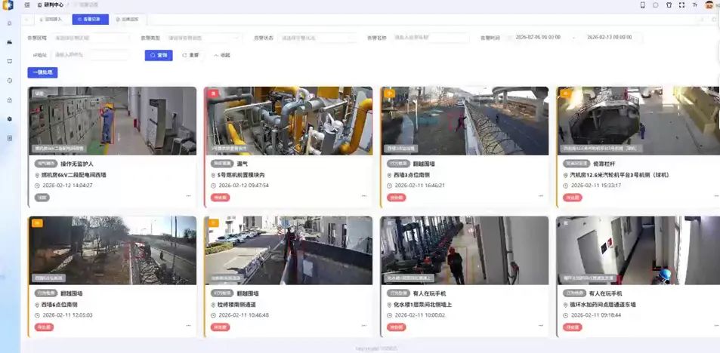The width and height of the screenshot is (720, 353).
Task: Click timestamp 2026-02-11 15:33:17
Action: pos(596,186)
